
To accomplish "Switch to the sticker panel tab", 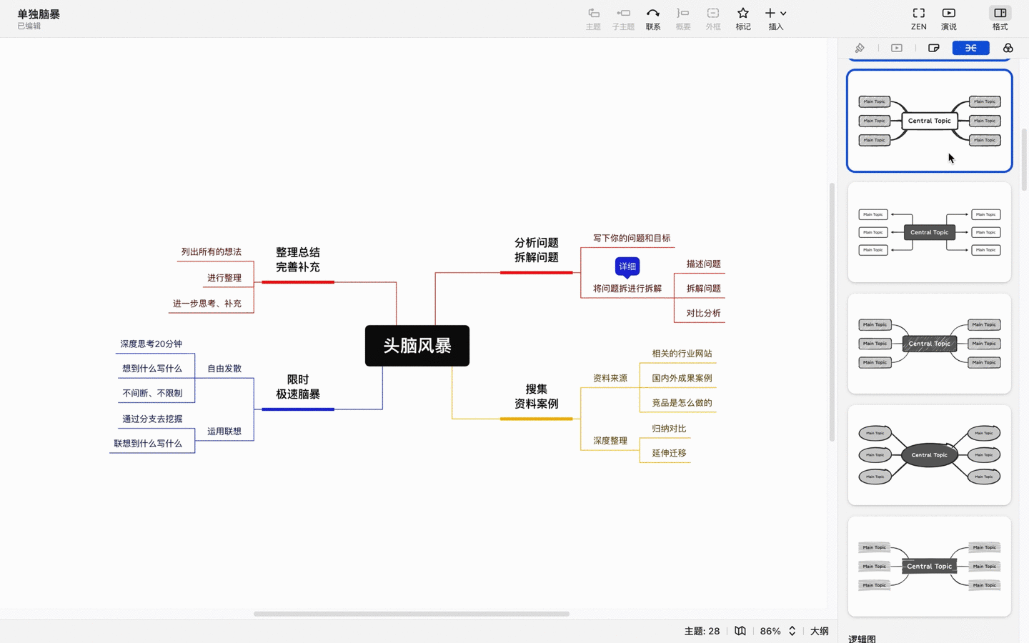I will (934, 48).
